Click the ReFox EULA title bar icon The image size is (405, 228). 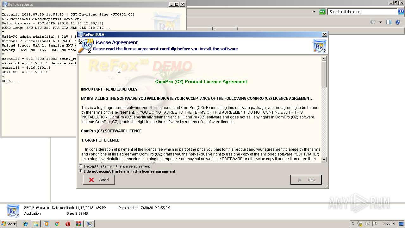coord(80,35)
